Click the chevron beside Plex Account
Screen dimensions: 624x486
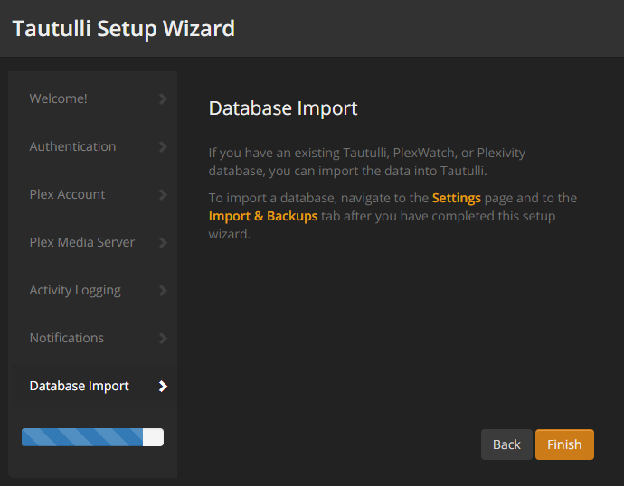pos(163,195)
